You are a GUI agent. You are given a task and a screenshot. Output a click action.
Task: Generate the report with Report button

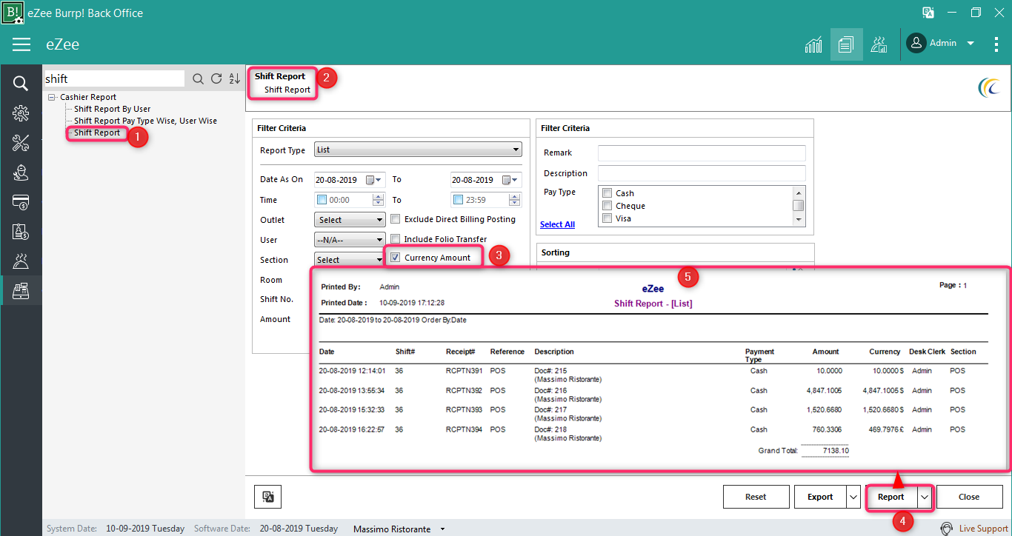point(891,498)
